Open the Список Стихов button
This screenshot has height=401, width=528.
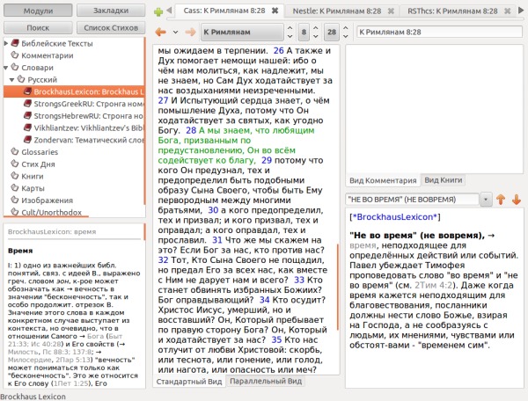(111, 27)
